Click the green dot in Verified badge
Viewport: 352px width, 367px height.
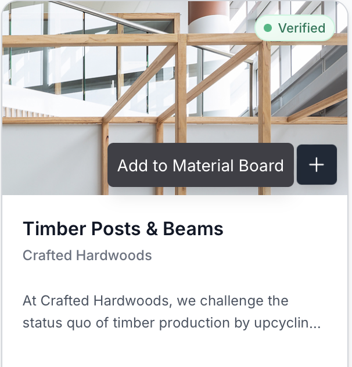point(268,28)
